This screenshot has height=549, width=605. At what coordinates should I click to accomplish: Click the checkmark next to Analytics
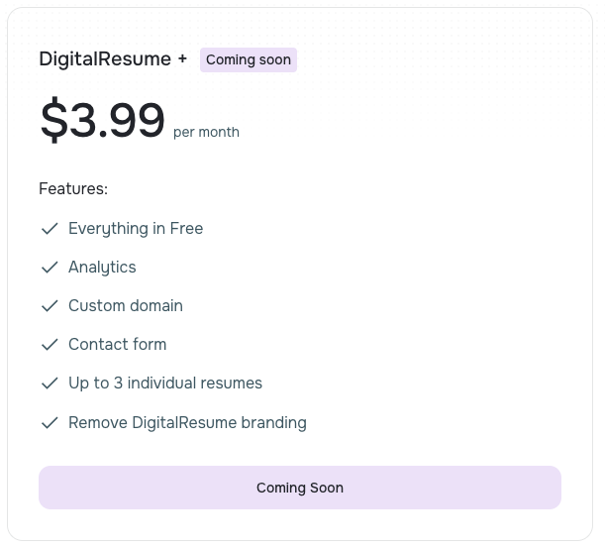(50, 268)
